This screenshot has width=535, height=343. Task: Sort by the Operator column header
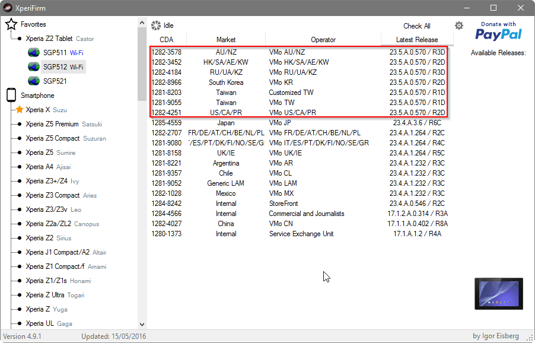click(323, 40)
